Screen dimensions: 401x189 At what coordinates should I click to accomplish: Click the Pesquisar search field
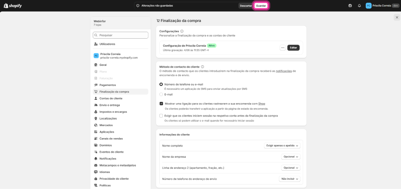[x=121, y=35]
